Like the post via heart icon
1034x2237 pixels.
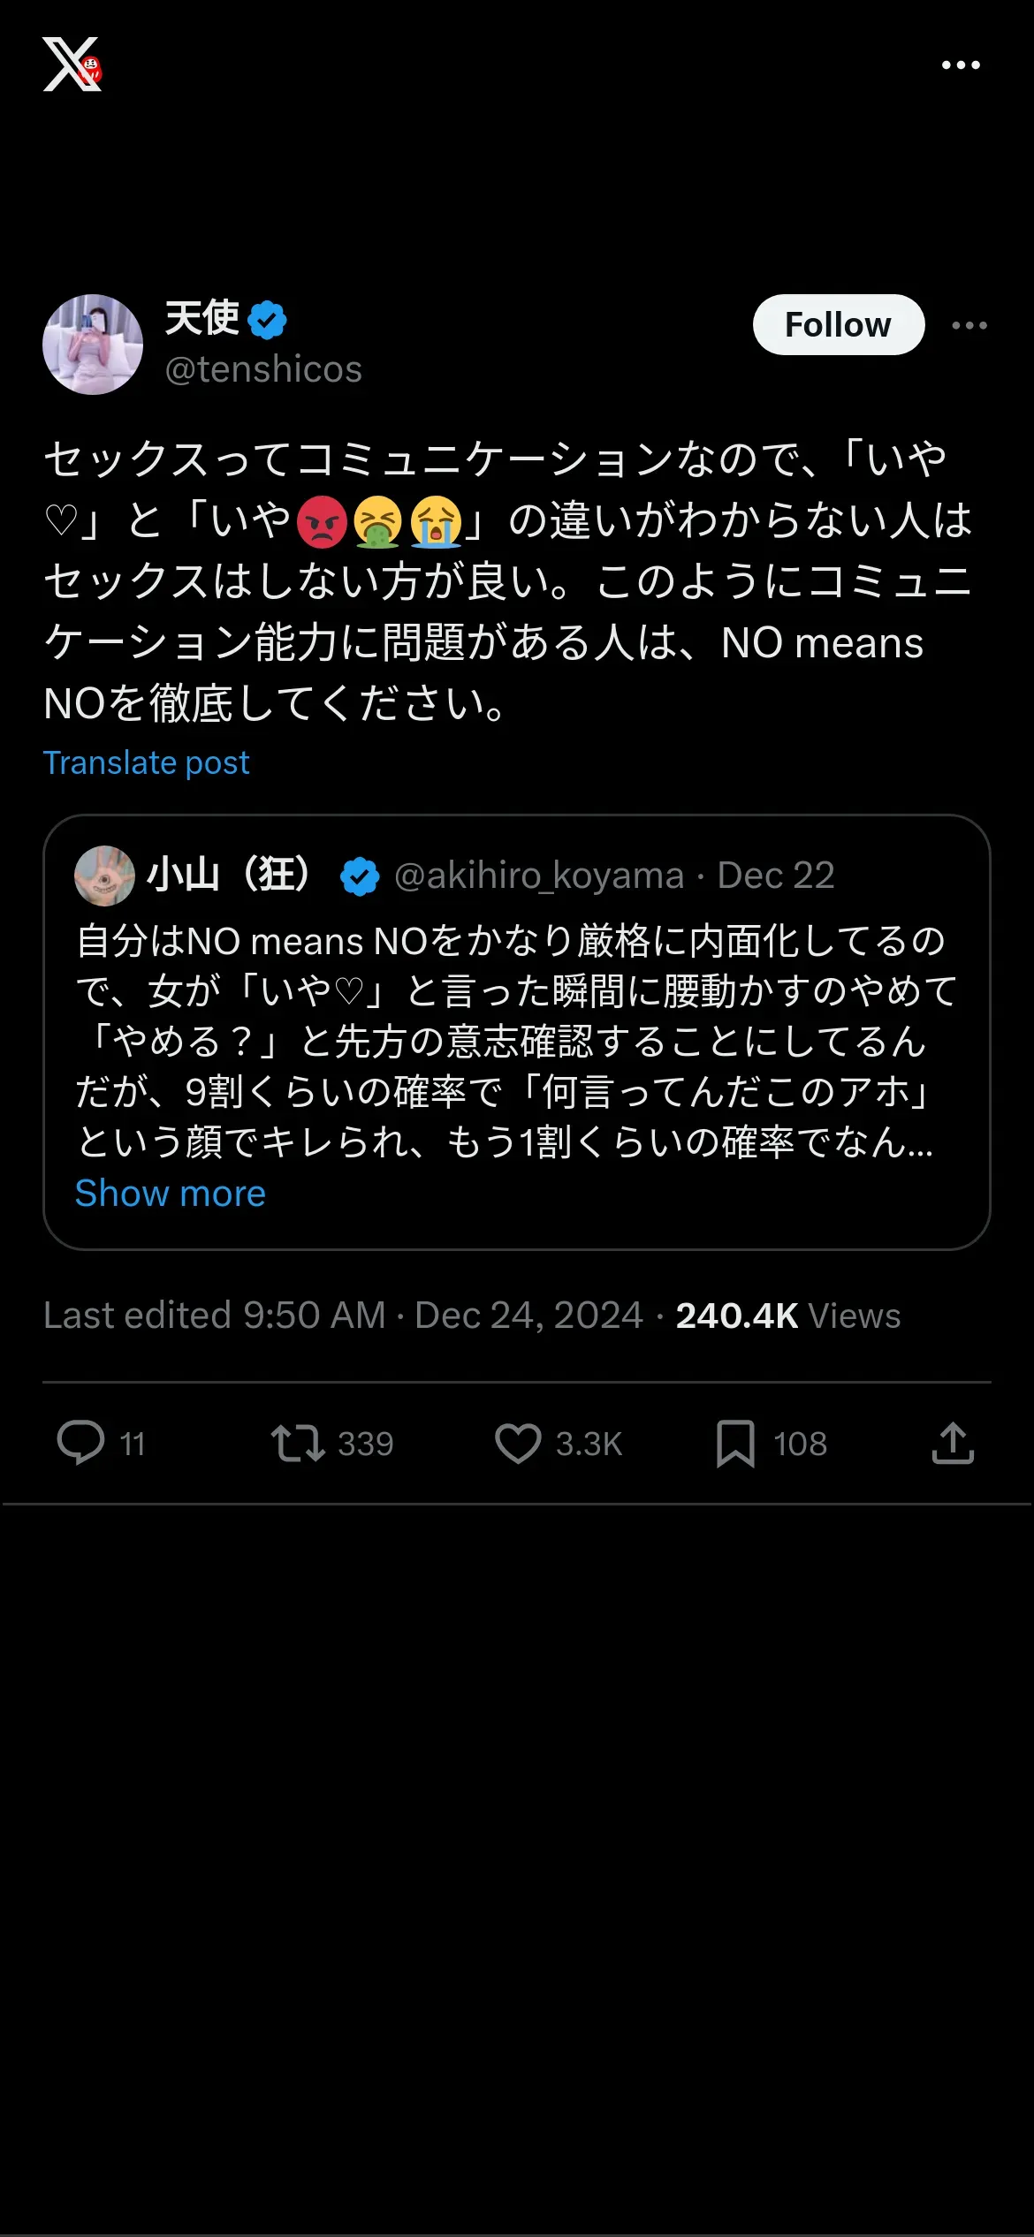[x=518, y=1444]
